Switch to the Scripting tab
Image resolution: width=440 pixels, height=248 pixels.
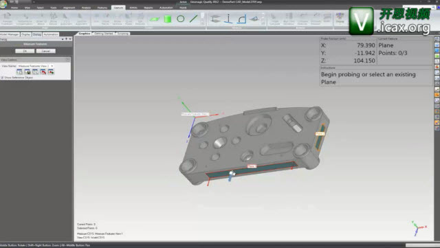click(x=123, y=34)
